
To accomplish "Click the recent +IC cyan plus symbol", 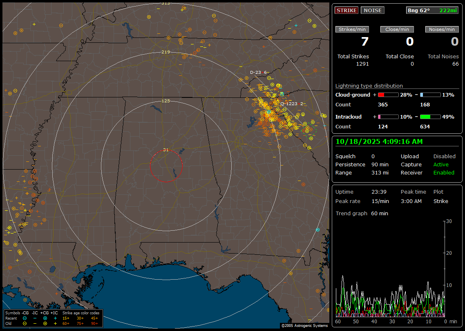I will click(55, 318).
